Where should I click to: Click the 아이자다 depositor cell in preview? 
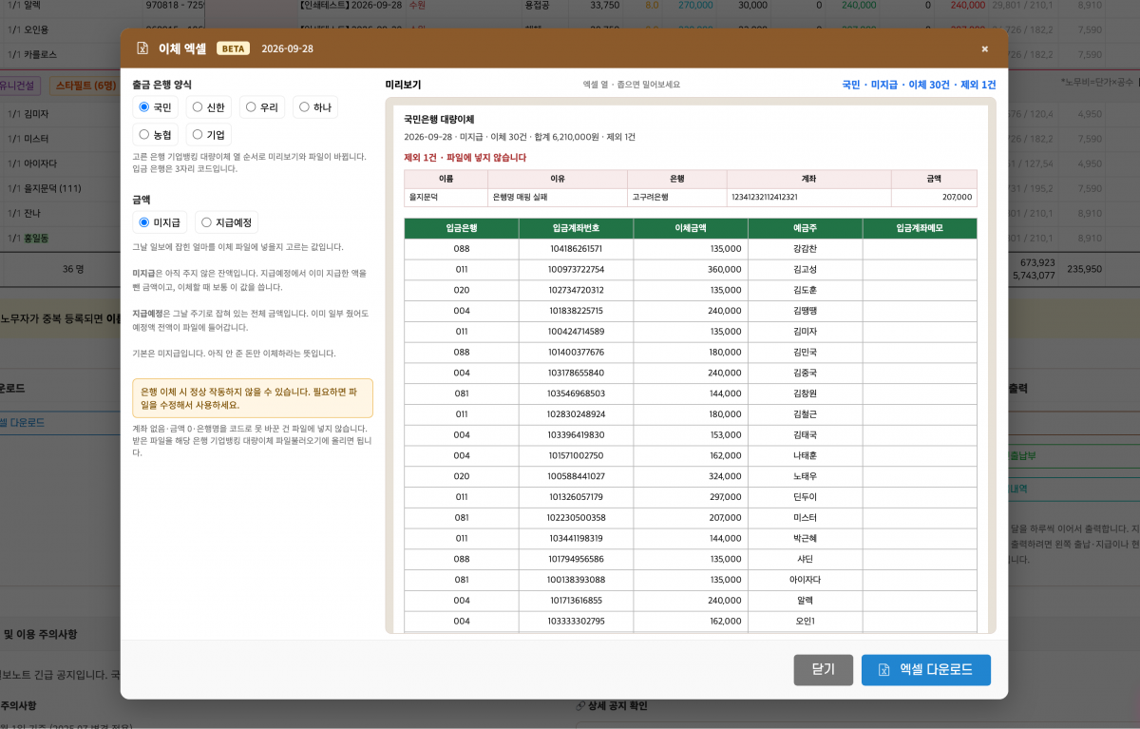(x=805, y=580)
